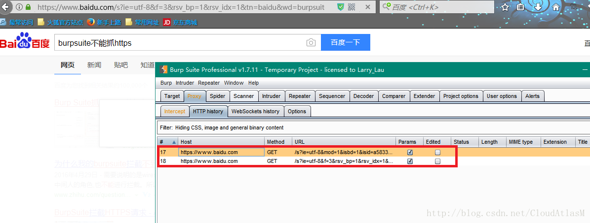Go back with the browser back arrow
The height and width of the screenshot is (223, 590).
tap(5, 7)
